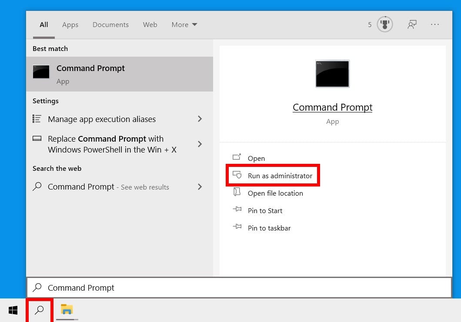Switch to the All tab

pyautogui.click(x=44, y=25)
